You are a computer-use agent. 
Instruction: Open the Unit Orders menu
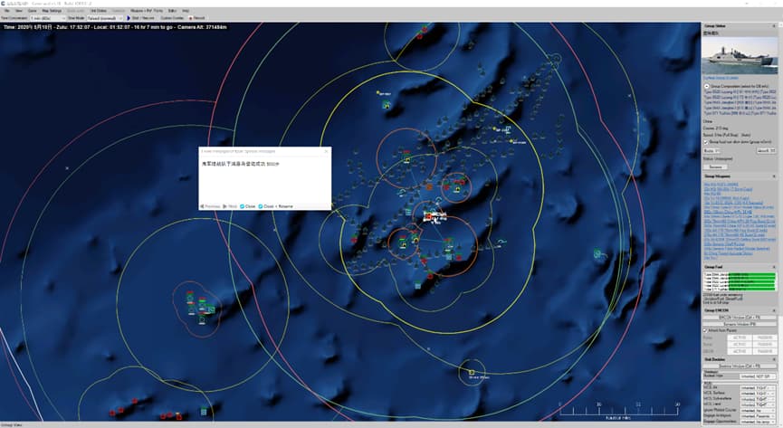coord(99,11)
